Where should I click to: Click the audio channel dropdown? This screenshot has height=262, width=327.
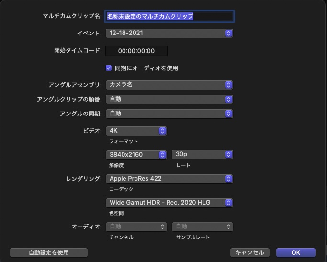coord(136,226)
